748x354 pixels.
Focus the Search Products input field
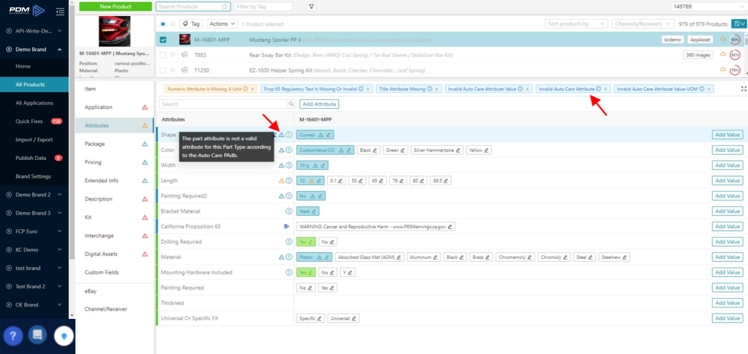[x=193, y=6]
